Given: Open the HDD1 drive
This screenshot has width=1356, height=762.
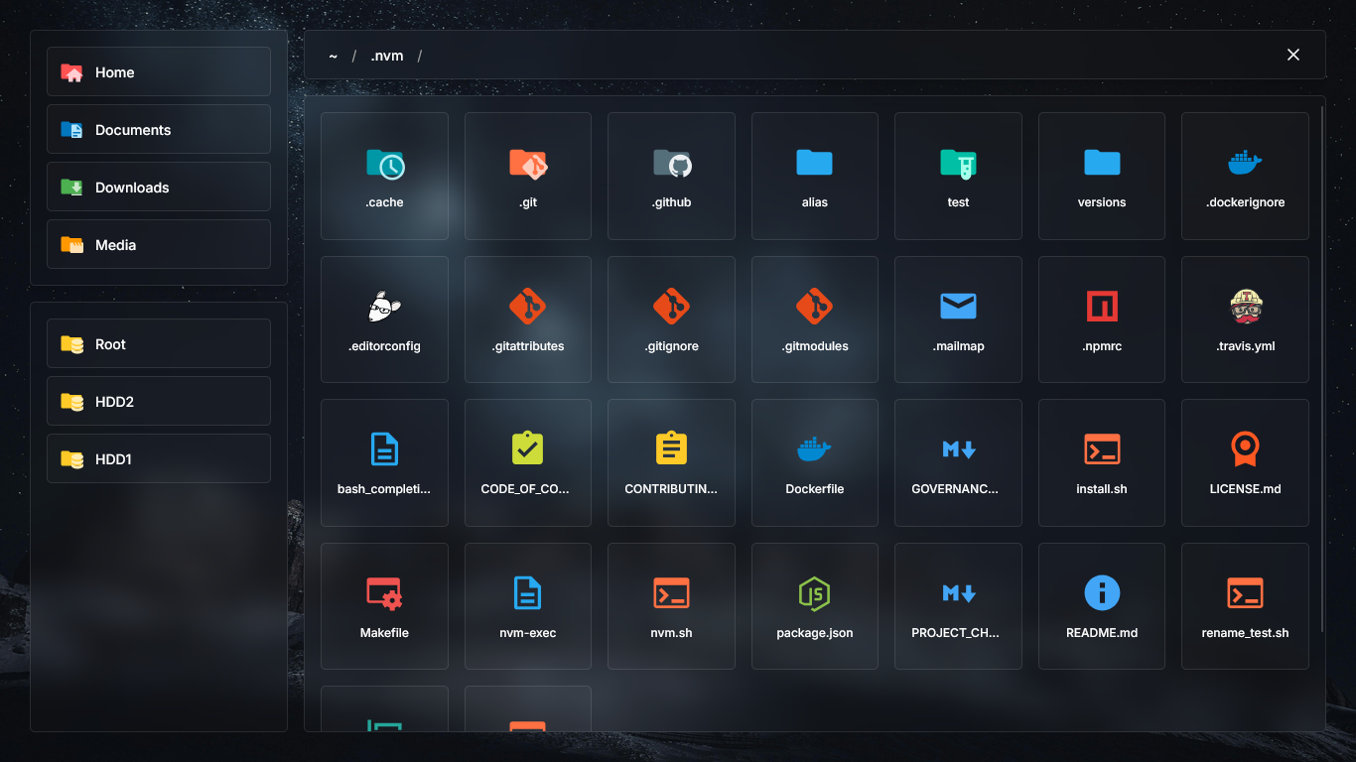Looking at the screenshot, I should point(159,458).
